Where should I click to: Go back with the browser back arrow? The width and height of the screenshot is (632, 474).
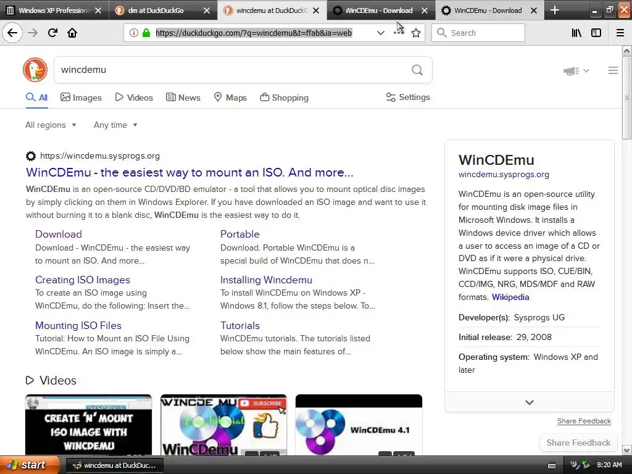[x=12, y=33]
